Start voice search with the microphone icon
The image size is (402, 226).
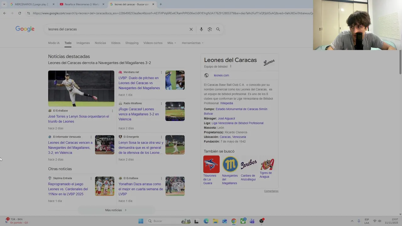click(201, 29)
